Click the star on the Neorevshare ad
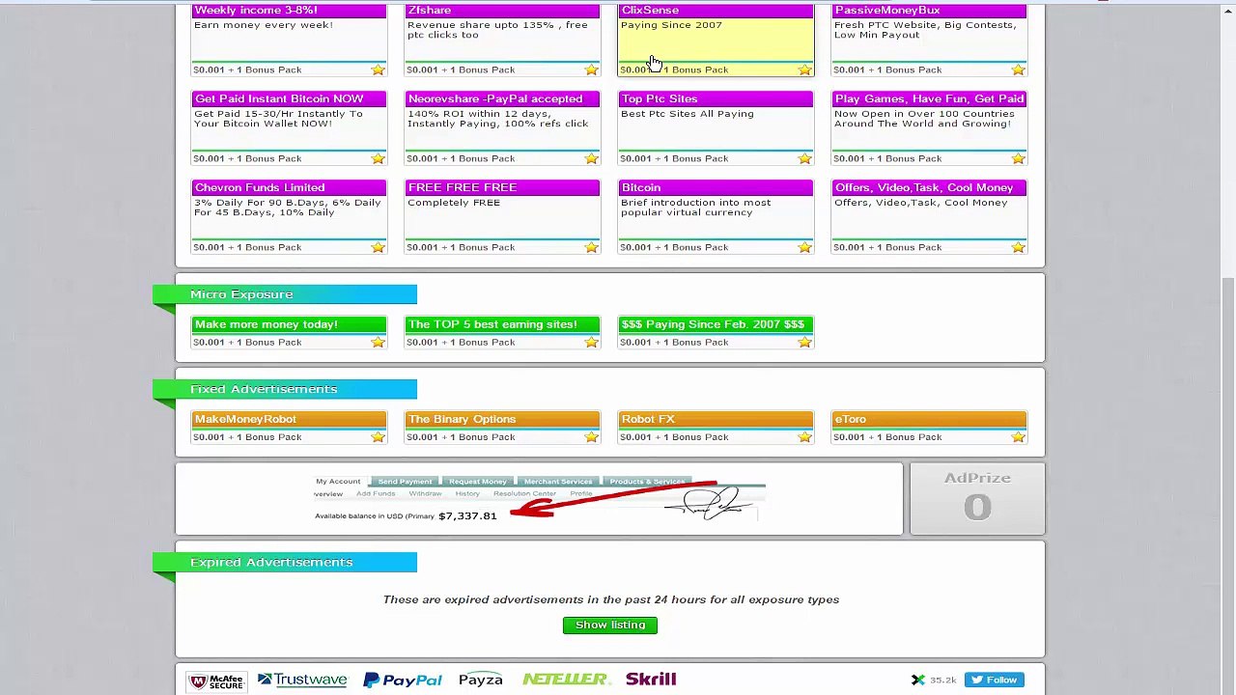1236x695 pixels. click(x=591, y=158)
